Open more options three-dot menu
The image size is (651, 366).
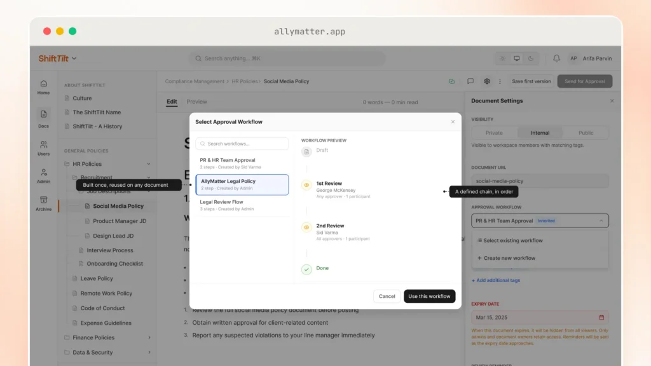pos(500,81)
